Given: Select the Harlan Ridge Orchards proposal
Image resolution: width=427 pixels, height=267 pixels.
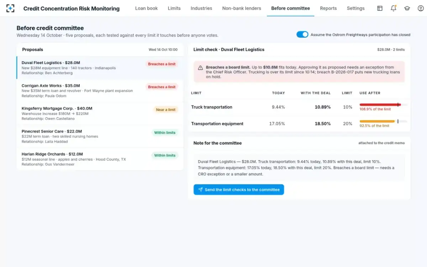Looking at the screenshot, I should [x=100, y=159].
